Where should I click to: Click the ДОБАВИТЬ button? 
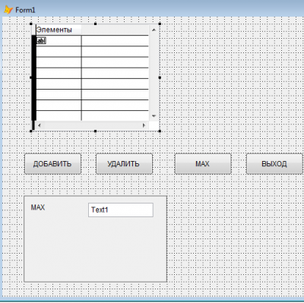click(52, 164)
